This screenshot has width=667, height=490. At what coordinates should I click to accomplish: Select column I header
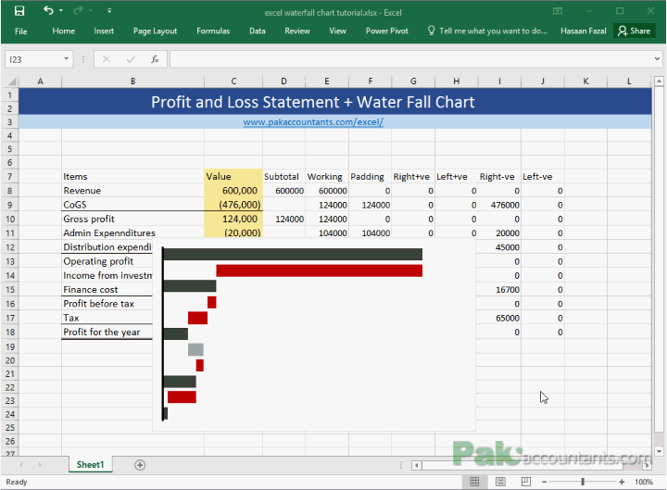(499, 82)
